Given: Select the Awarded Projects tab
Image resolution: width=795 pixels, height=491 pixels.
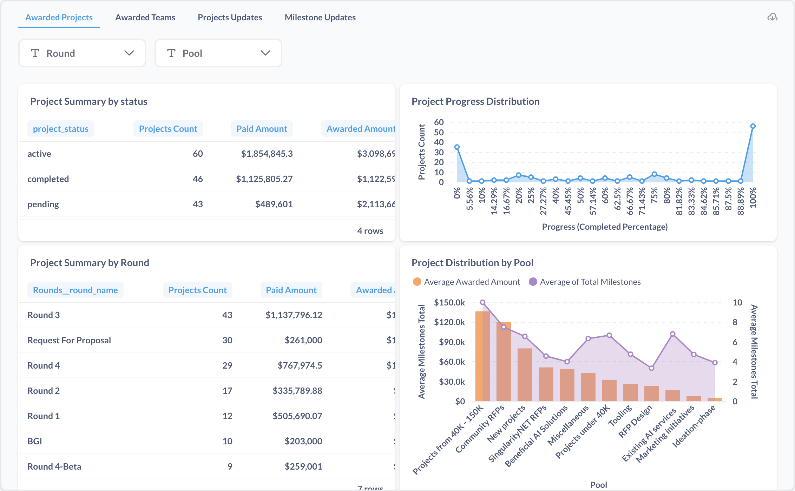Looking at the screenshot, I should (59, 18).
